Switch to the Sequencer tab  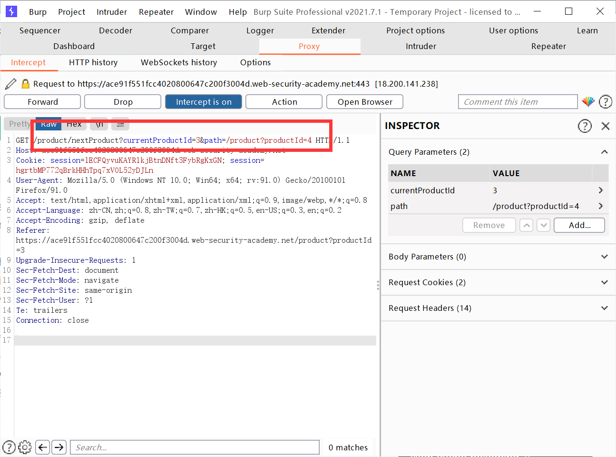coord(40,30)
